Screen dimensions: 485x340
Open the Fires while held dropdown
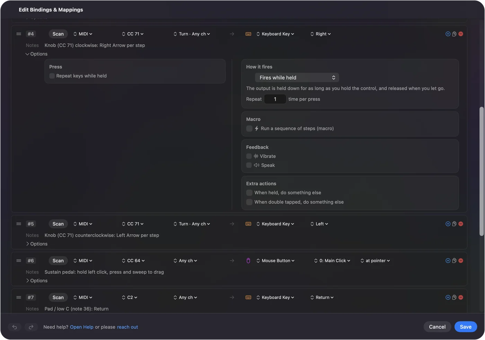point(297,78)
